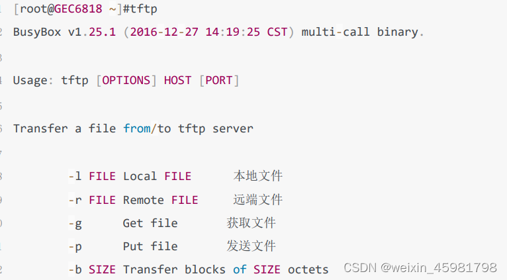Screen dimensions: 507x280
Task: Click the -l option flag
Action: click(75, 176)
